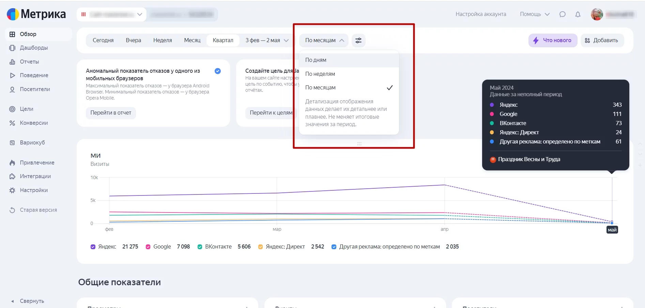Select the Неделя period

pyautogui.click(x=163, y=40)
